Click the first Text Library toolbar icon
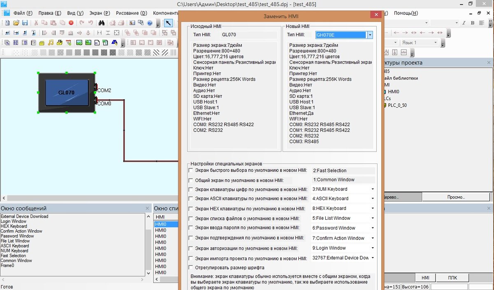494x290 pixels. (7, 42)
